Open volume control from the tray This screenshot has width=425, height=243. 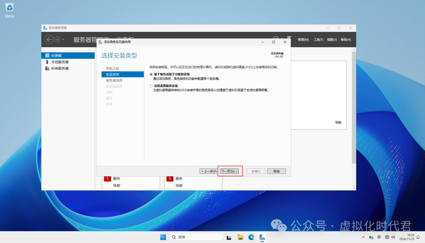point(393,237)
